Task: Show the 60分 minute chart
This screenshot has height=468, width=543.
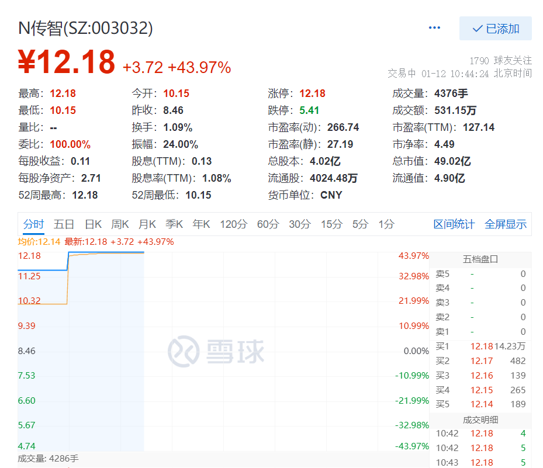Action: click(x=268, y=224)
